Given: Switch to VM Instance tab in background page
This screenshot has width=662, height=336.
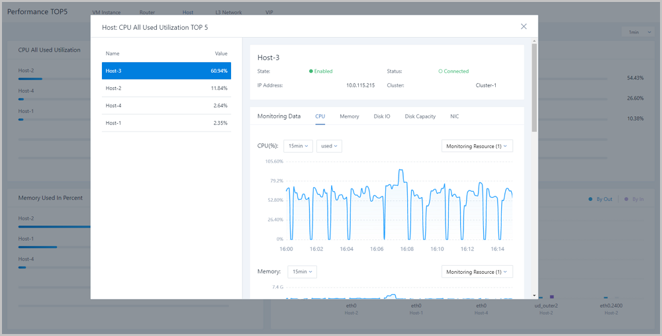Looking at the screenshot, I should (x=106, y=12).
